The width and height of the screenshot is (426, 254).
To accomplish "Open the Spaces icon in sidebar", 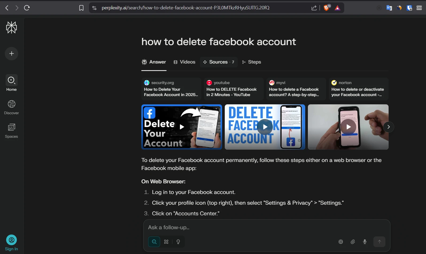I will (x=11, y=127).
